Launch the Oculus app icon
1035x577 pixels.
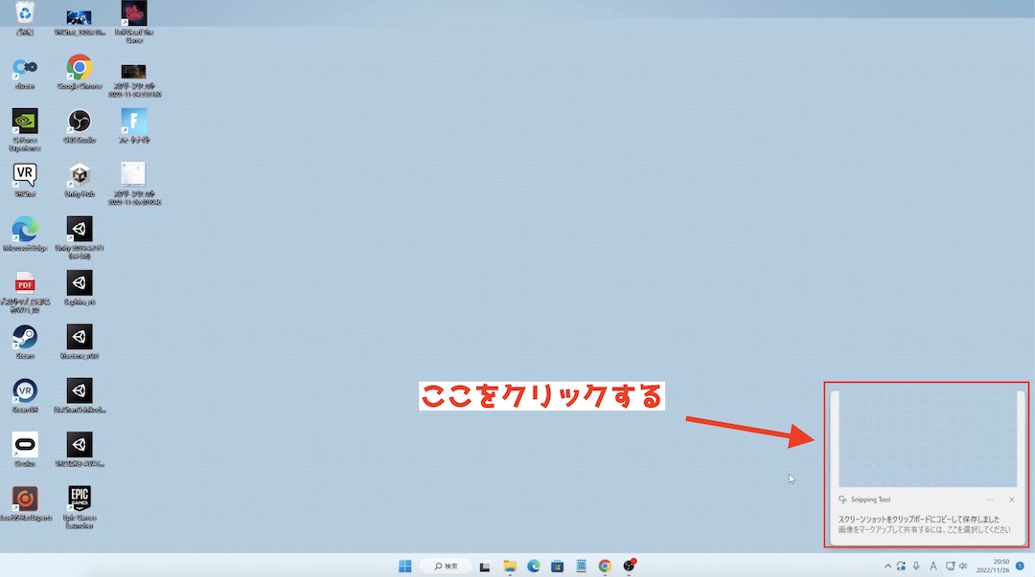[24, 445]
